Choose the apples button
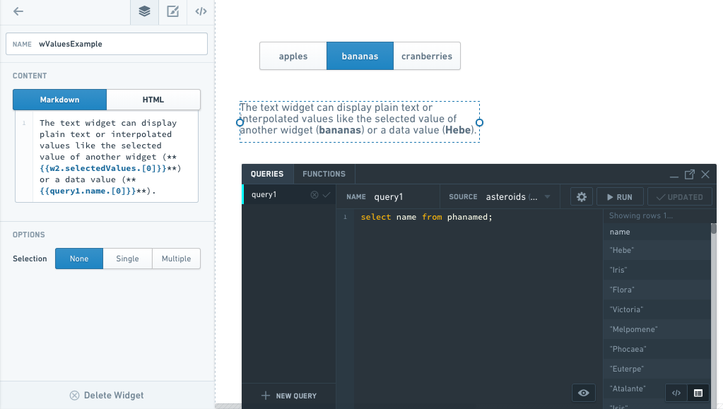723x409 pixels. (293, 57)
